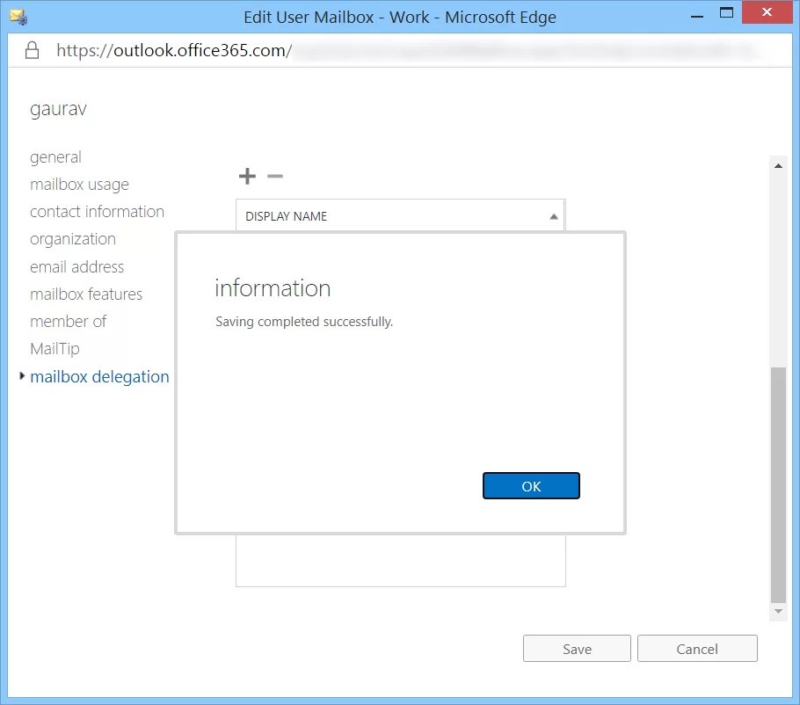The image size is (800, 705).
Task: Click the padlock icon in the address bar
Action: tap(33, 50)
